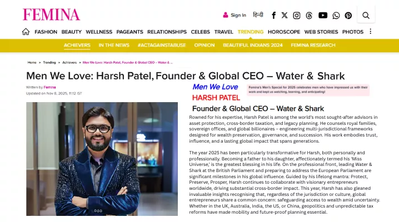Open the Instagram profile icon
The width and height of the screenshot is (399, 222).
point(297,16)
